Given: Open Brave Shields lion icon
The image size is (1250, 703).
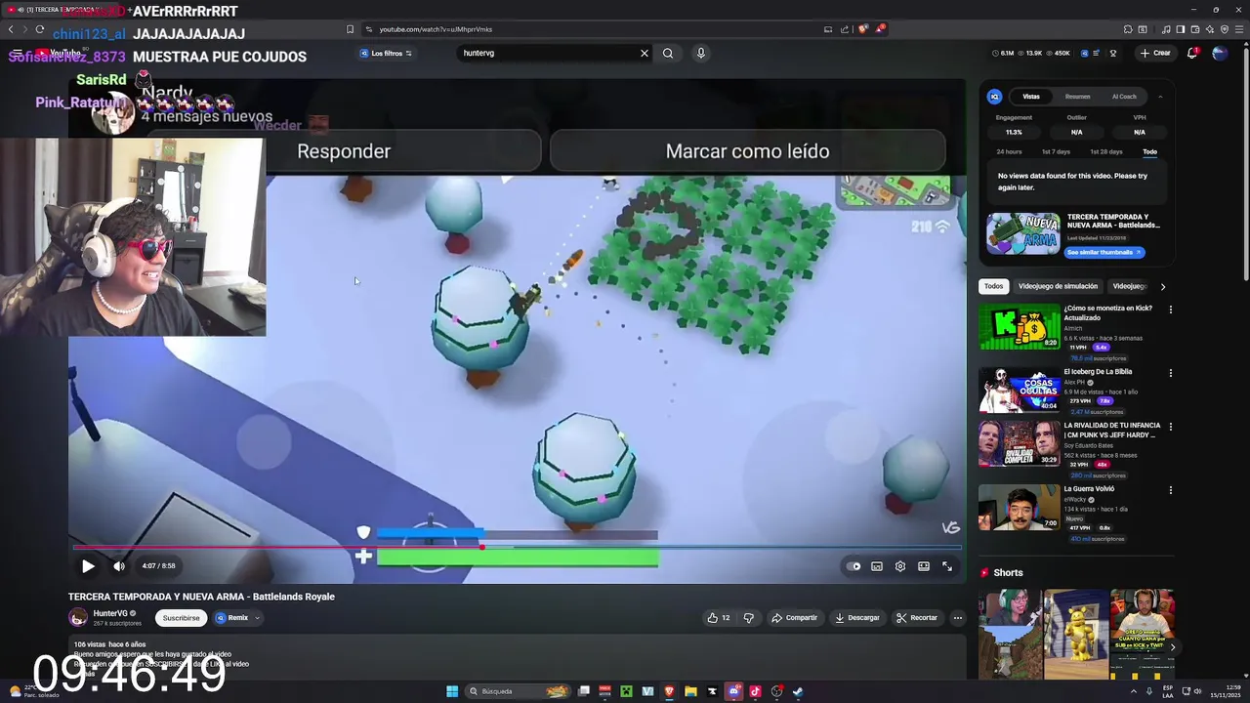Looking at the screenshot, I should 862,29.
